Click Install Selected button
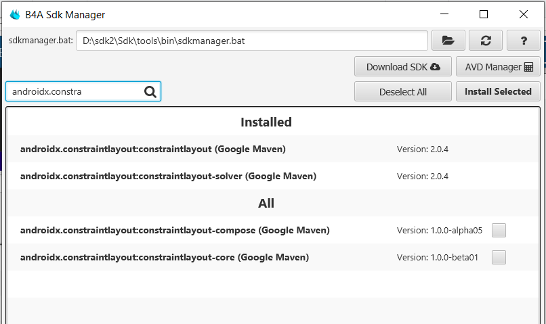Screen dimensions: 546x324 pos(498,91)
